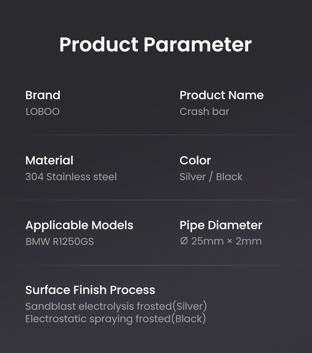
Task: Select the Brand label
Action: click(x=43, y=95)
